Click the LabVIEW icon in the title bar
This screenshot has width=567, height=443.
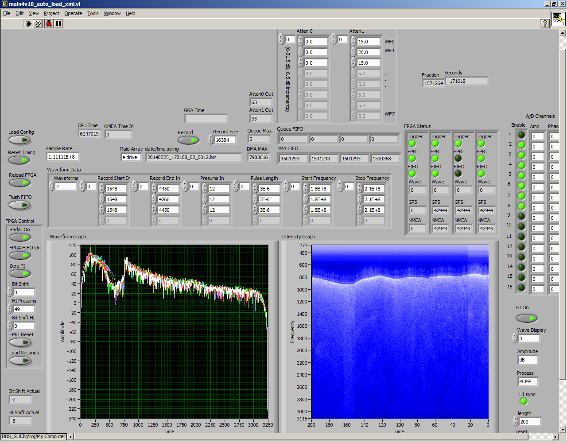point(4,4)
